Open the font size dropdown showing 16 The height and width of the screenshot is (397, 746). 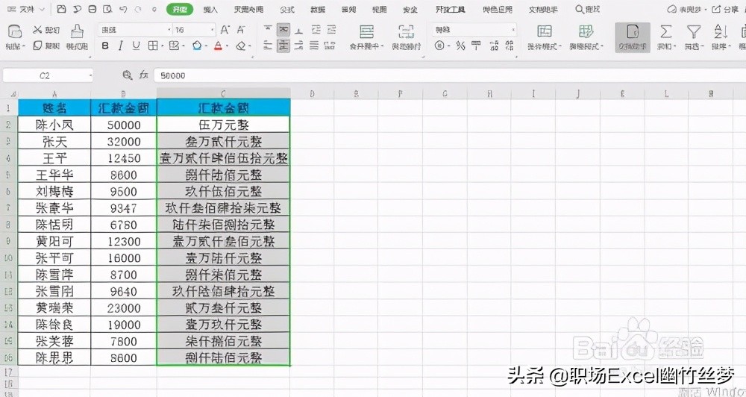click(212, 30)
